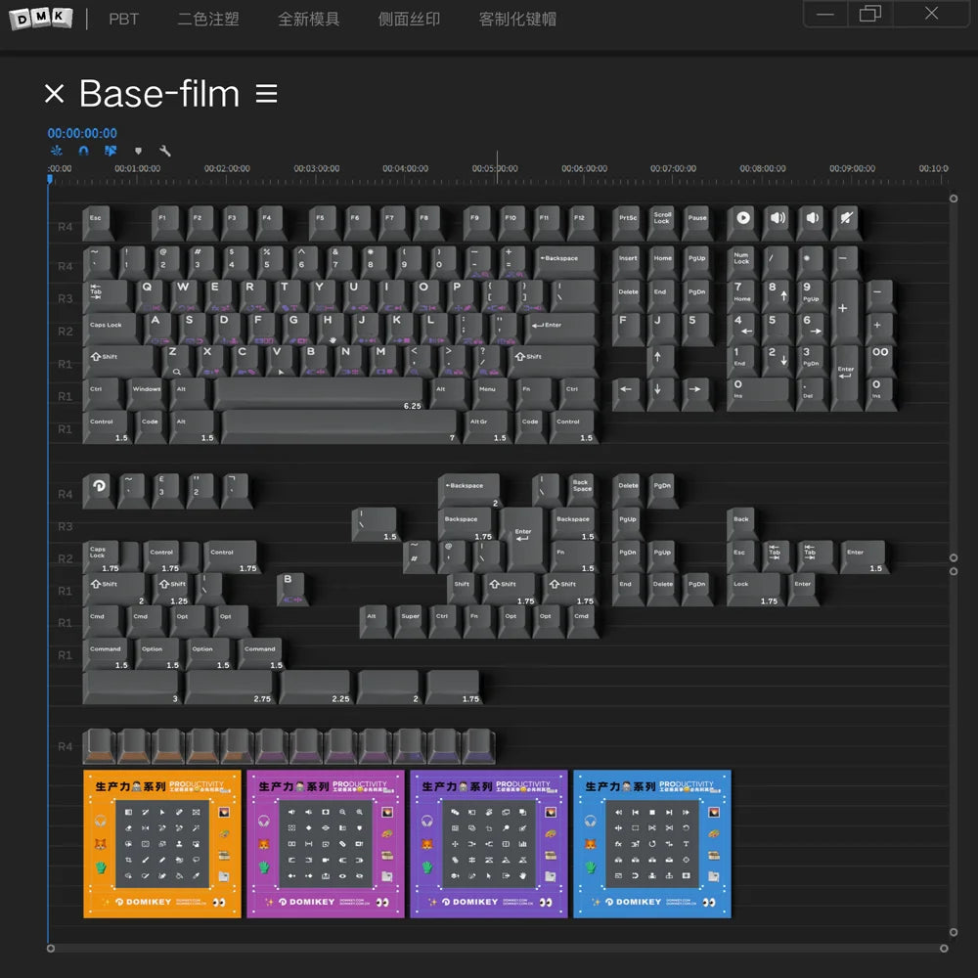Image resolution: width=978 pixels, height=978 pixels.
Task: Select the blue productivity sticker sheet
Action: (651, 843)
